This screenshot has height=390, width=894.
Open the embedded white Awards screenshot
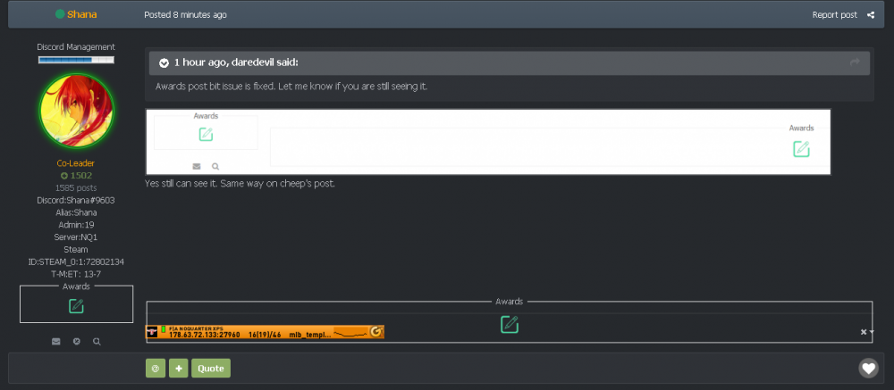tap(488, 142)
